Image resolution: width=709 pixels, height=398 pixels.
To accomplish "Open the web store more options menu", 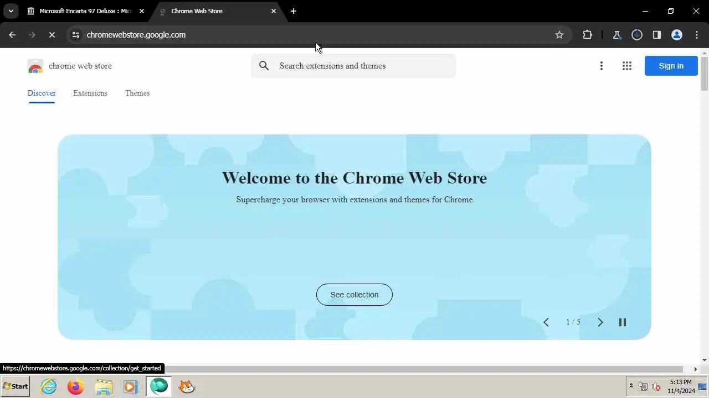I will [602, 66].
